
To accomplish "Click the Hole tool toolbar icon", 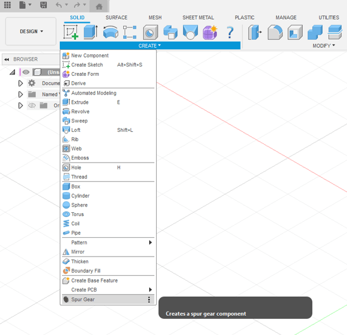I will coord(150,32).
